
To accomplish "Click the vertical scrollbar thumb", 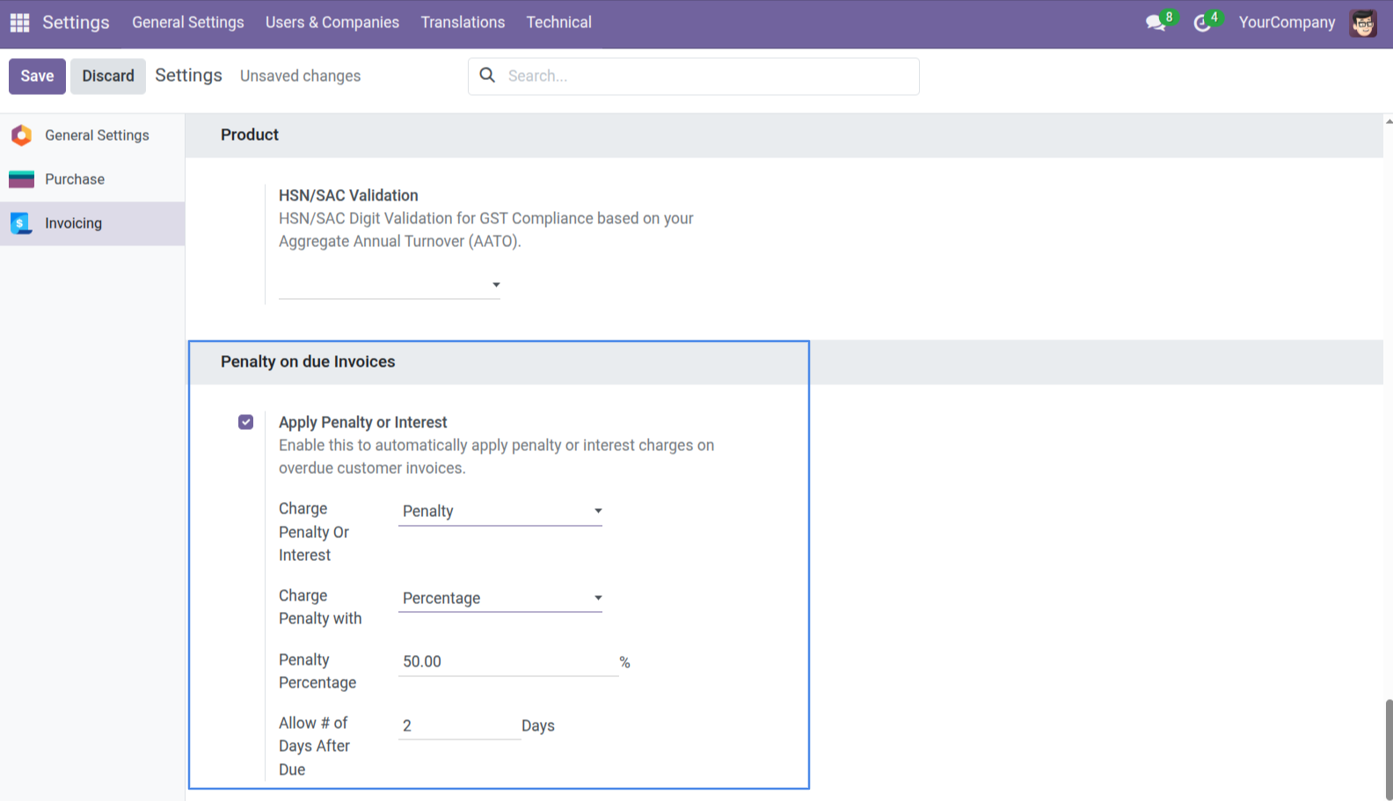I will tap(1389, 749).
